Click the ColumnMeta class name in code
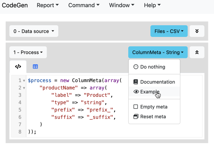214x145 pixels. coord(87,81)
